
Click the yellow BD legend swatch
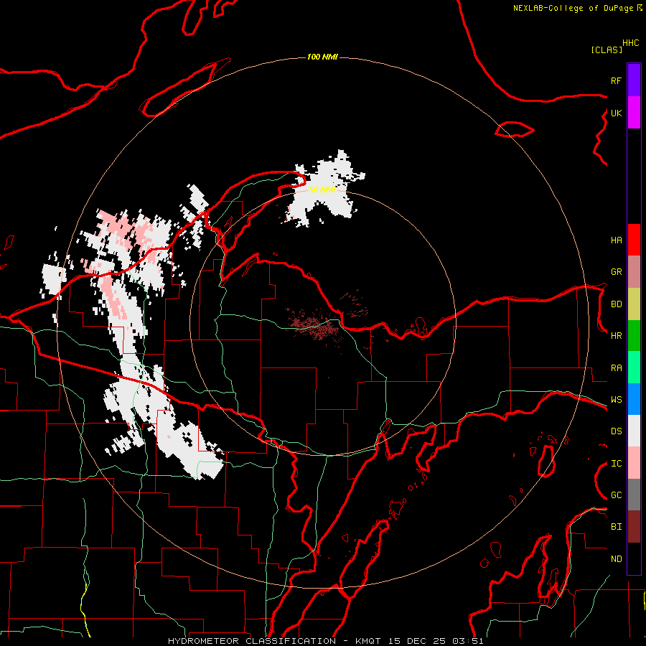click(634, 304)
